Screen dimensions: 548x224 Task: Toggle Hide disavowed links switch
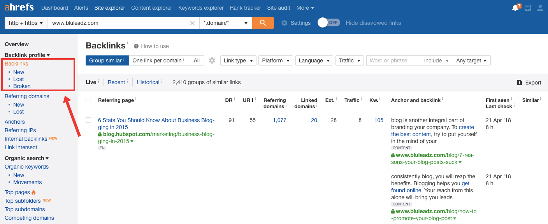coord(329,23)
